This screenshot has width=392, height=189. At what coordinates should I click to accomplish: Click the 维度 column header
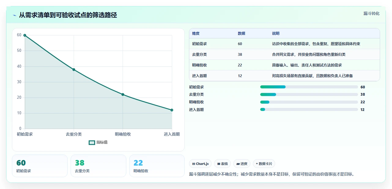coord(196,34)
